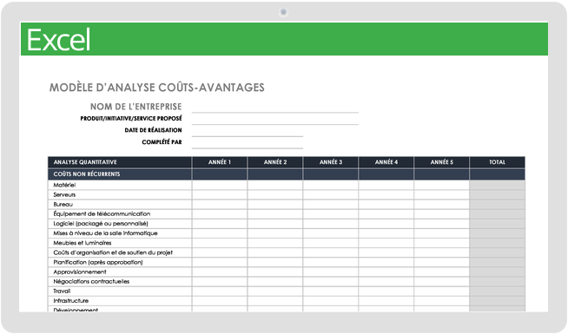Select the Approvisionnement row label
Image resolution: width=568 pixels, height=334 pixels.
pyautogui.click(x=80, y=272)
